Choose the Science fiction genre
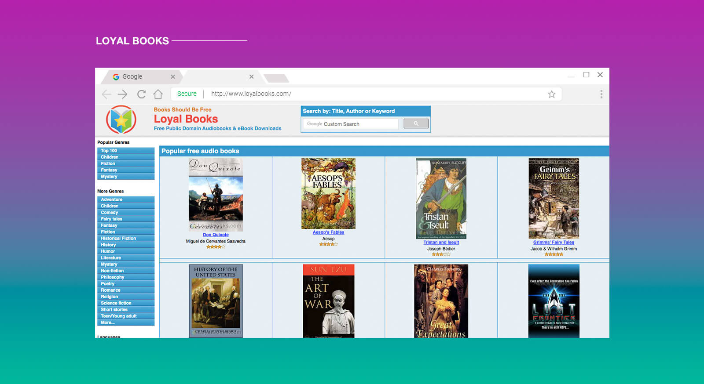Screen dimensions: 704x384 125,303
